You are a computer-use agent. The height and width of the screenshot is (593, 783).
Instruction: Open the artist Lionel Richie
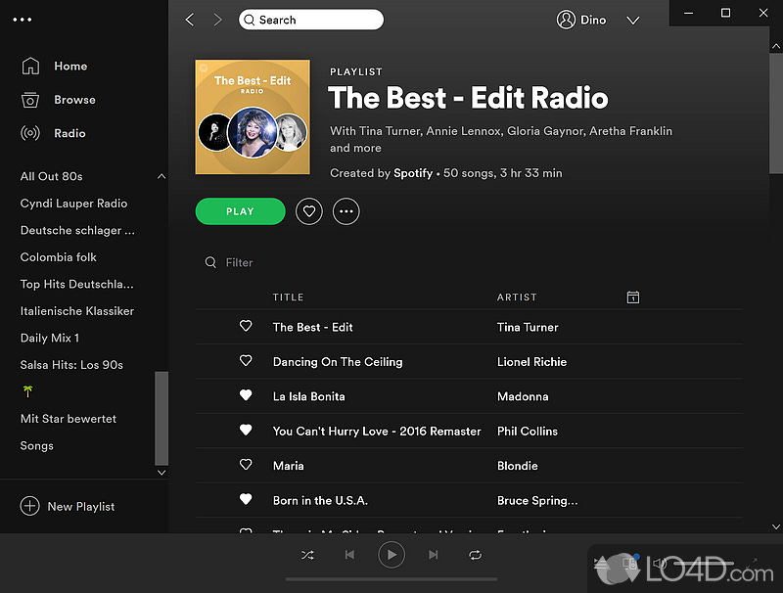pos(531,362)
